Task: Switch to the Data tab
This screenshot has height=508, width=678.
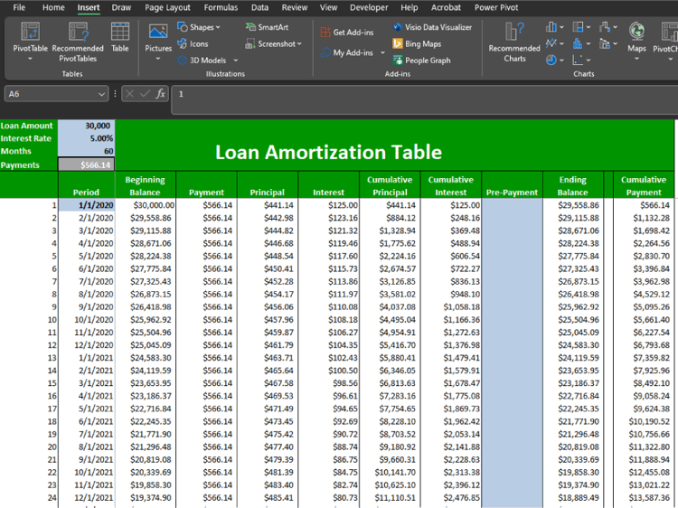Action: tap(259, 7)
